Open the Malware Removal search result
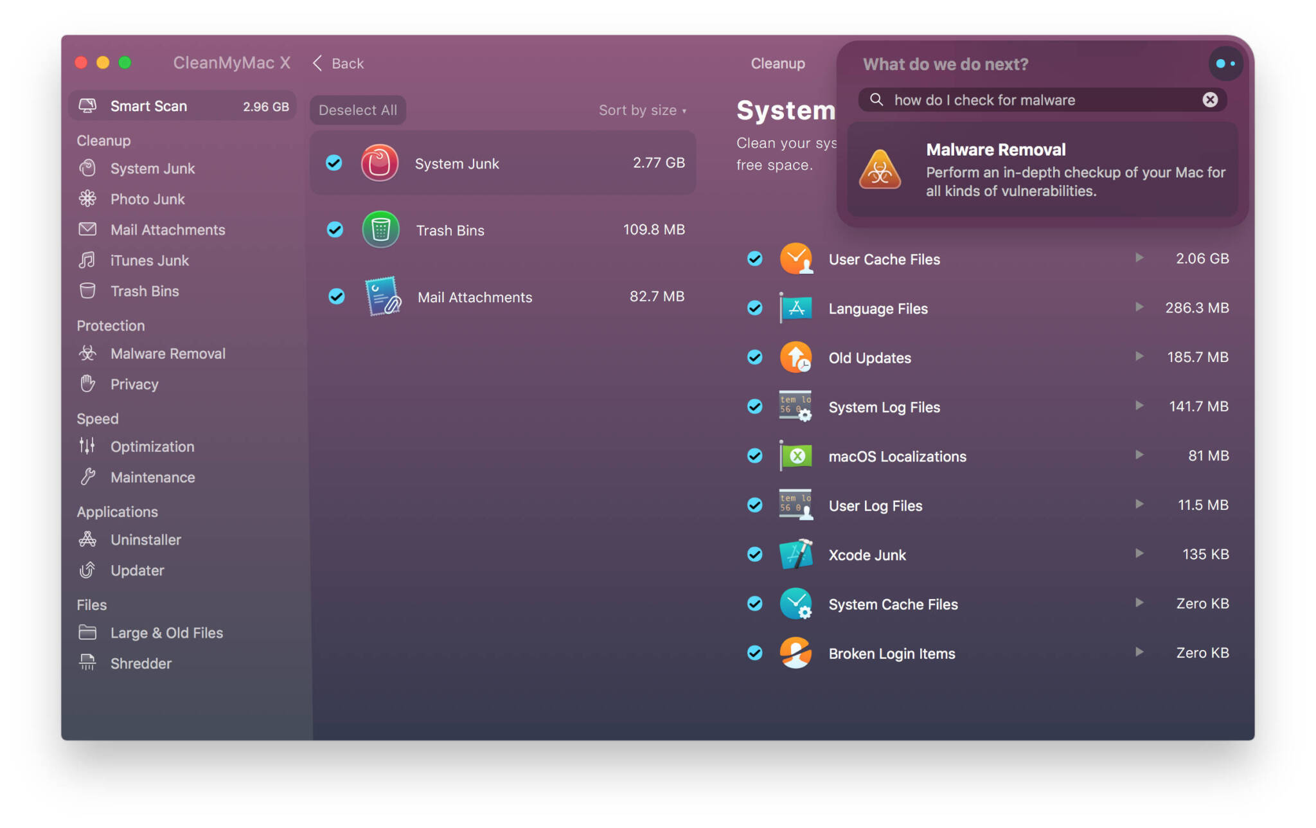The image size is (1316, 828). [x=1043, y=170]
